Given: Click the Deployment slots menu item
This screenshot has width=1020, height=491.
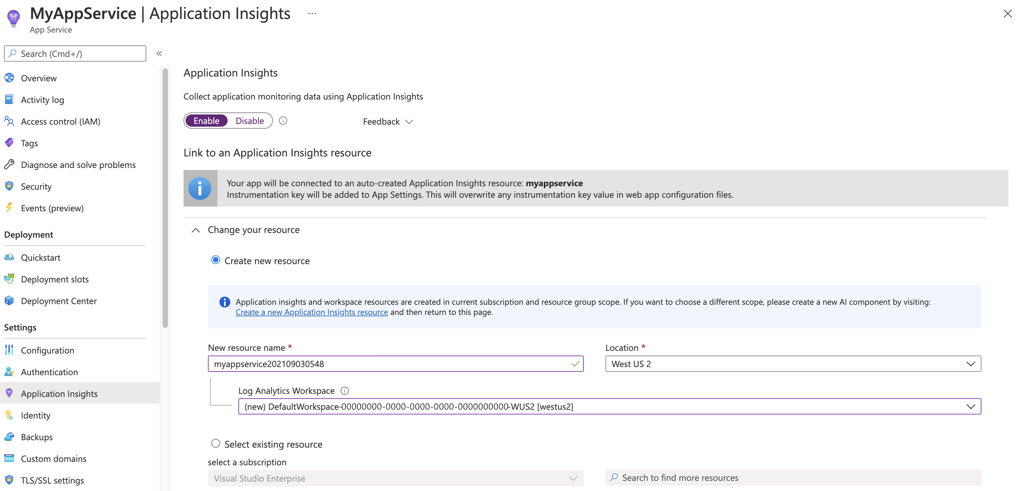Looking at the screenshot, I should pos(55,279).
